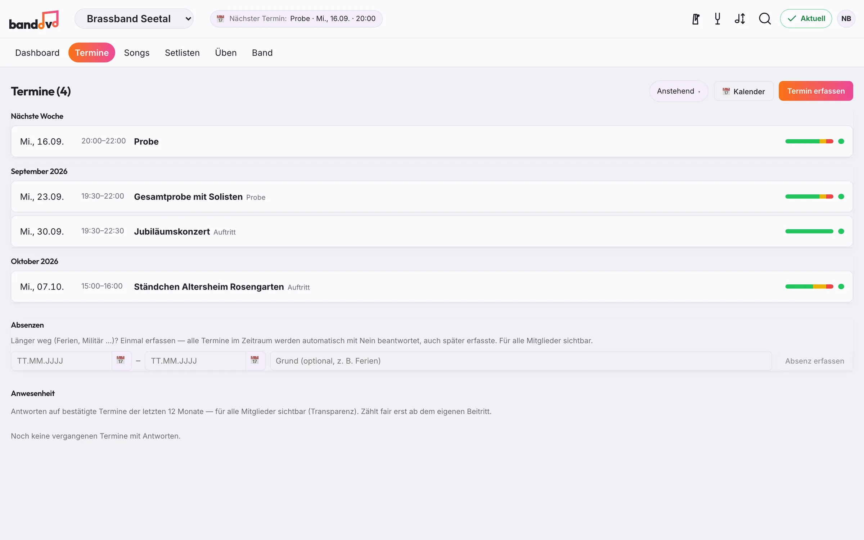The height and width of the screenshot is (540, 864).
Task: Click the Grund (optional) input field
Action: [521, 361]
